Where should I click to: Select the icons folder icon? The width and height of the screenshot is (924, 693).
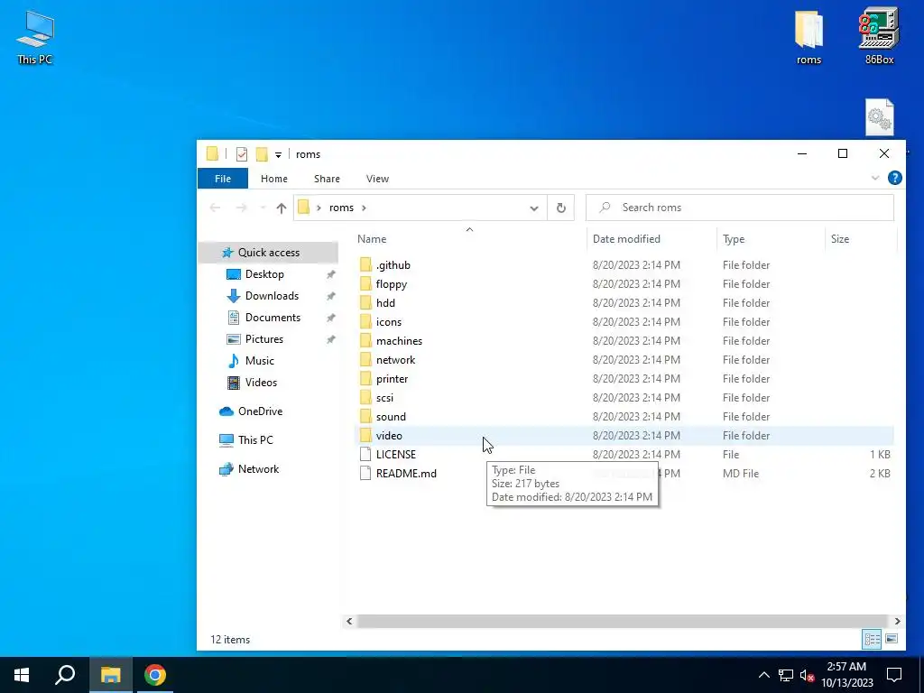pos(365,322)
